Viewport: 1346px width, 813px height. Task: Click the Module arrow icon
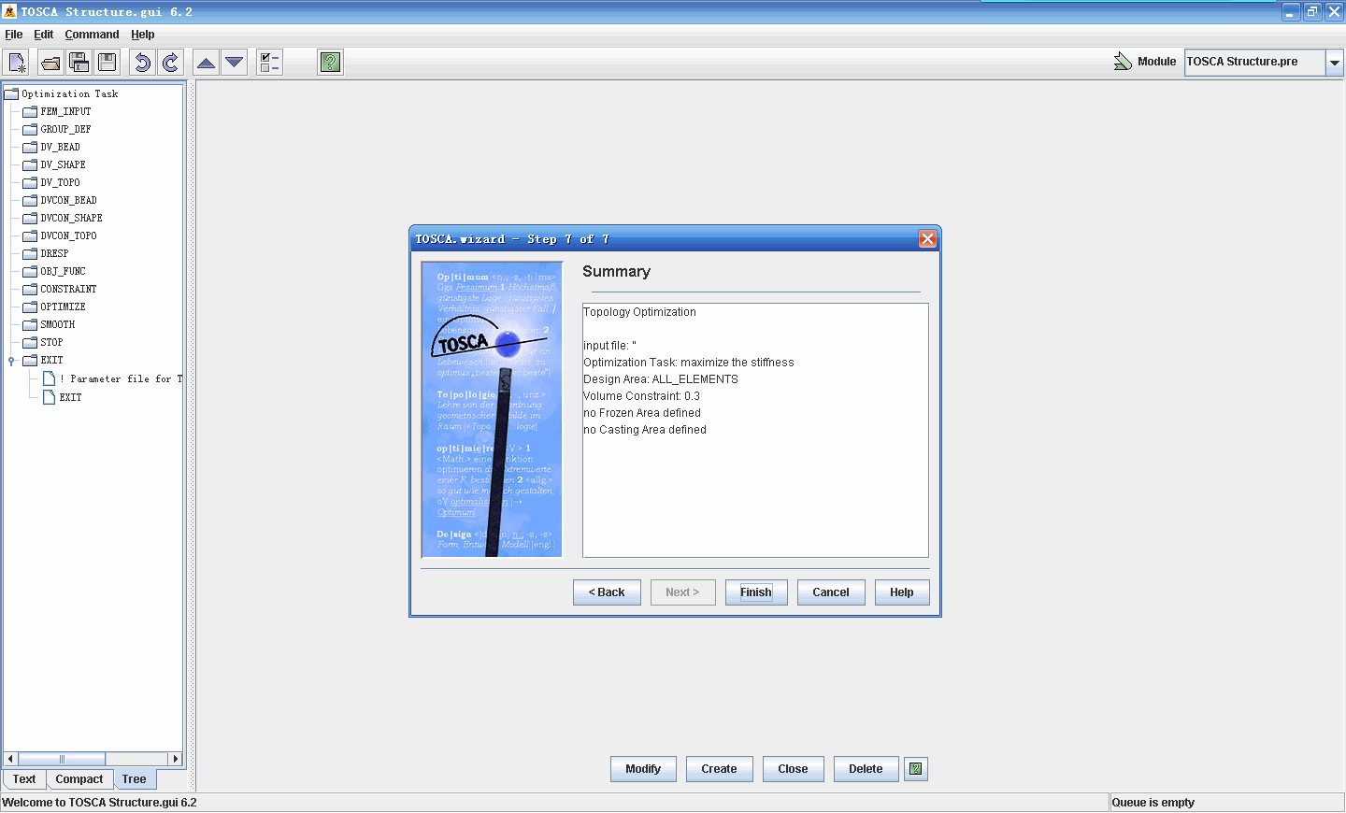click(1123, 62)
